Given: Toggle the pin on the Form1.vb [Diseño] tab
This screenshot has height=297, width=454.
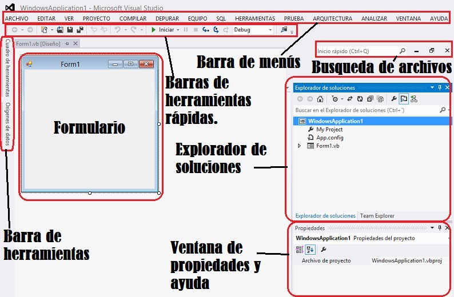Looking at the screenshot, I should coord(67,43).
